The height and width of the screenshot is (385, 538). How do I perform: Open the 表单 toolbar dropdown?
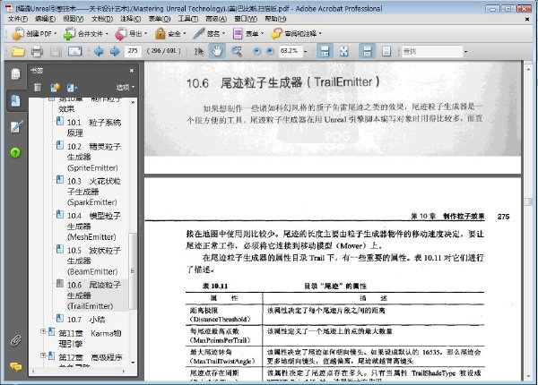(x=248, y=33)
